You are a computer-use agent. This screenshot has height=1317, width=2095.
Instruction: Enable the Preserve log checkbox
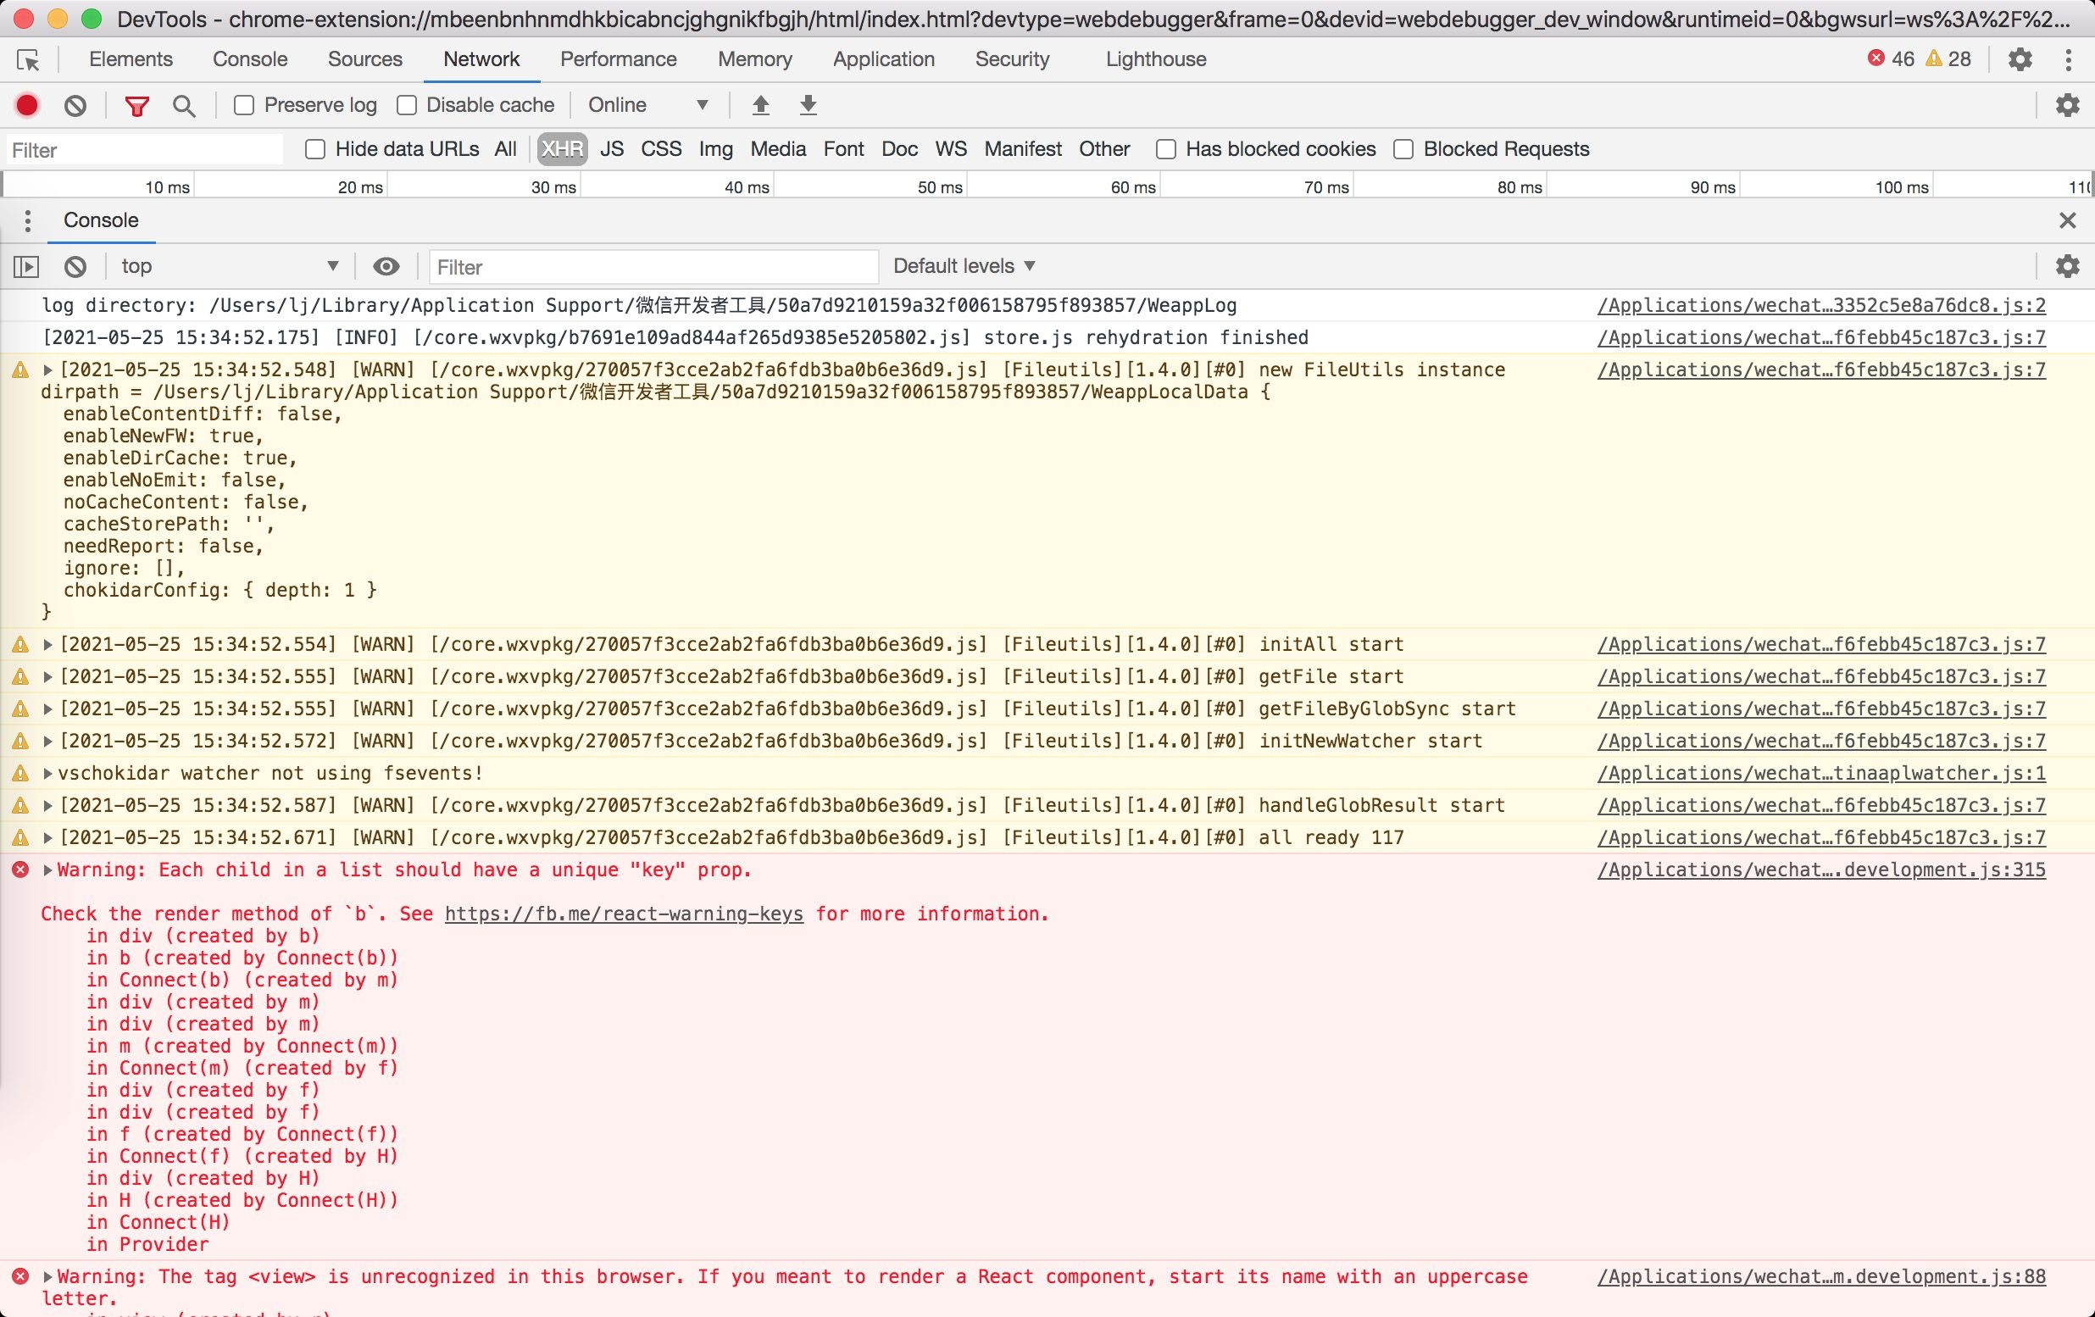click(244, 105)
